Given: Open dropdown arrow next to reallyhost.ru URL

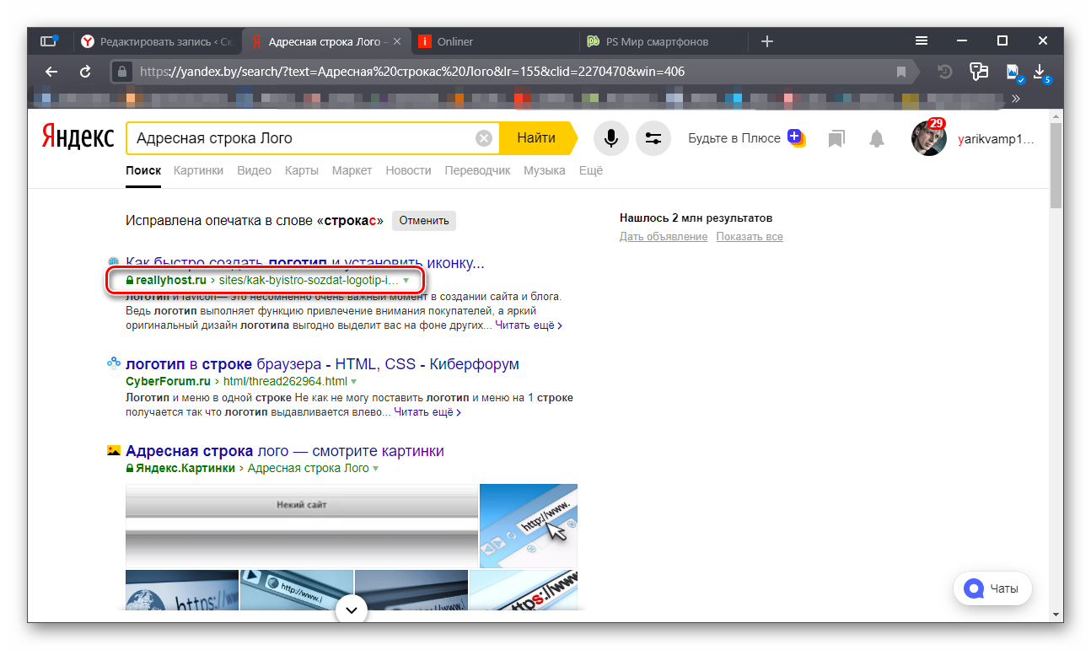Looking at the screenshot, I should (x=406, y=280).
